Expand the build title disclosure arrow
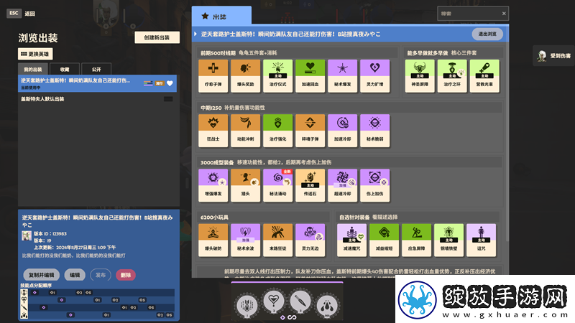 (x=195, y=34)
